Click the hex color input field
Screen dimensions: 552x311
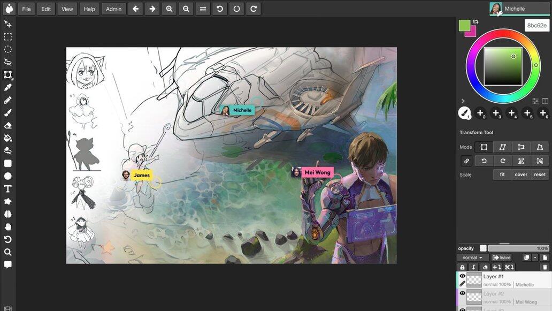[x=537, y=25]
